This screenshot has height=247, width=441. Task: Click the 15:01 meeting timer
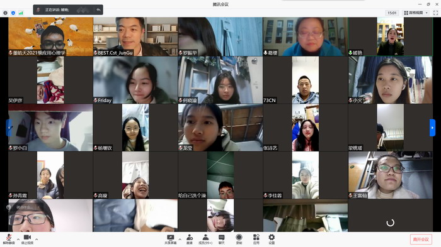(x=392, y=13)
